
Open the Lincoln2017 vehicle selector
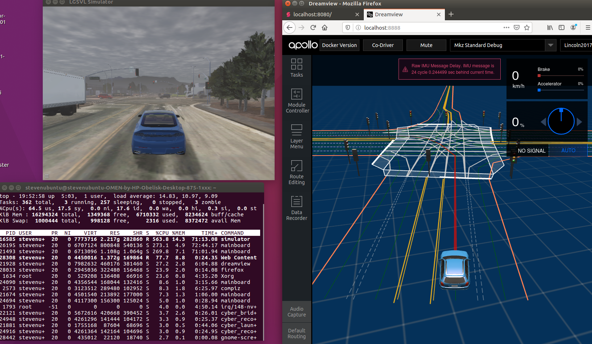pos(579,45)
